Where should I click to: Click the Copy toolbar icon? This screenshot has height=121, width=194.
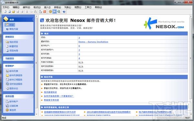[x=31, y=12]
